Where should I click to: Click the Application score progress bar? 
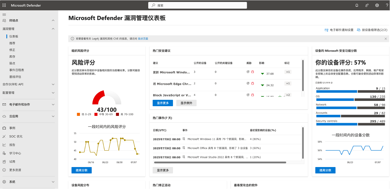click(350, 91)
